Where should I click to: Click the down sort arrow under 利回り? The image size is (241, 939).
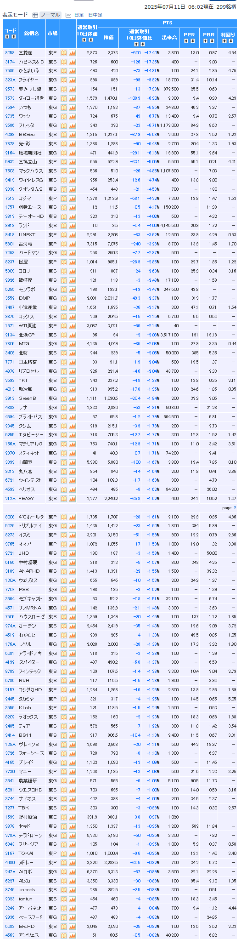click(x=231, y=41)
